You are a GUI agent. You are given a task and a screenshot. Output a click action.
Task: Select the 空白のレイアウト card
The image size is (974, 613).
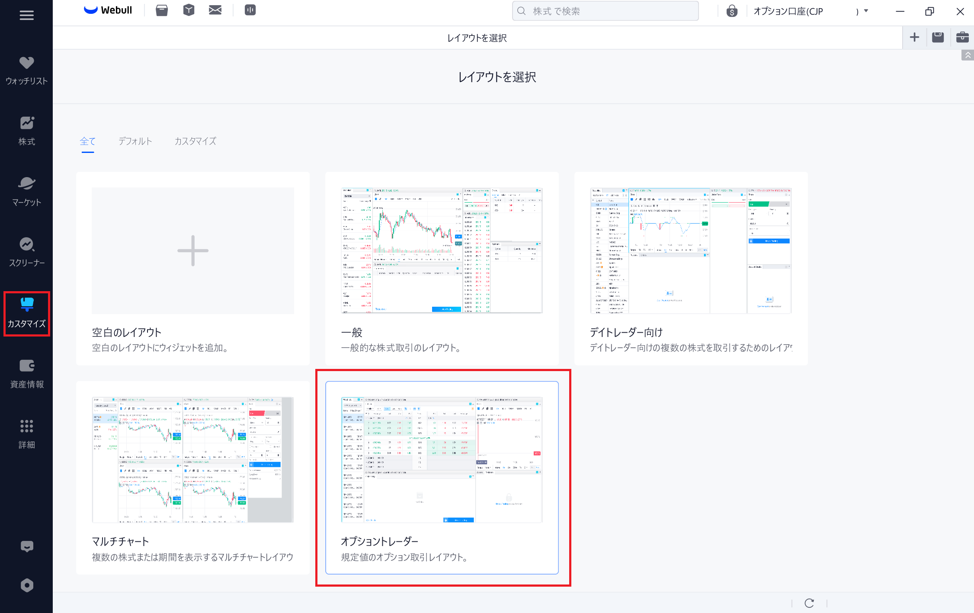(x=193, y=268)
